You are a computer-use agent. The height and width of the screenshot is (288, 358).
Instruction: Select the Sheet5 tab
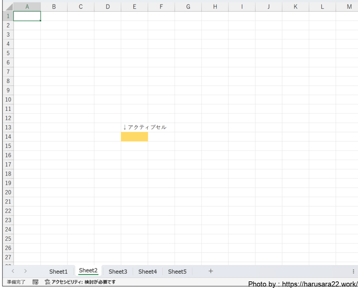(177, 272)
